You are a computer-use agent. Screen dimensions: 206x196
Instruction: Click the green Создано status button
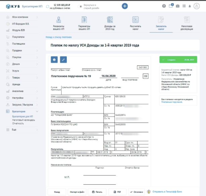178,59
